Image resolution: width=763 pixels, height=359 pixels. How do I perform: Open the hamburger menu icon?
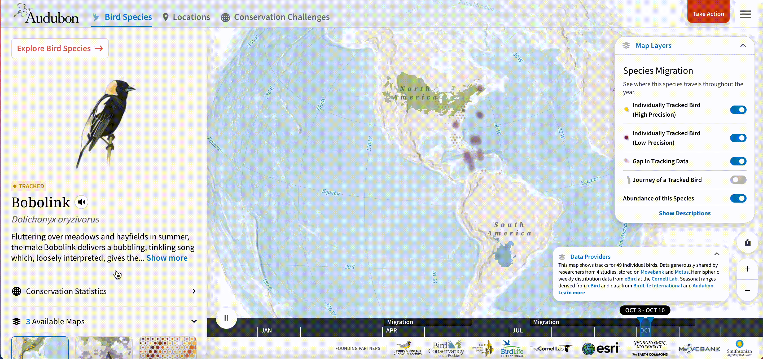pos(745,14)
